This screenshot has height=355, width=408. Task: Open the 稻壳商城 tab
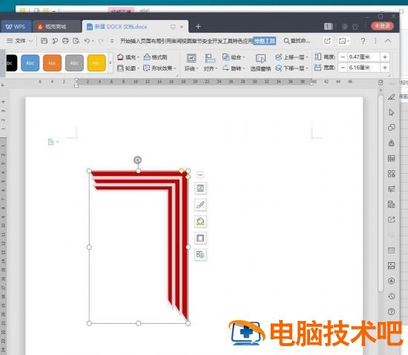(56, 27)
